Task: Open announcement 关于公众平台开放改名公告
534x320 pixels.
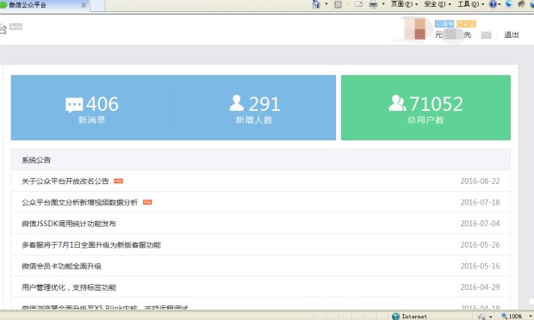Action: [x=65, y=182]
